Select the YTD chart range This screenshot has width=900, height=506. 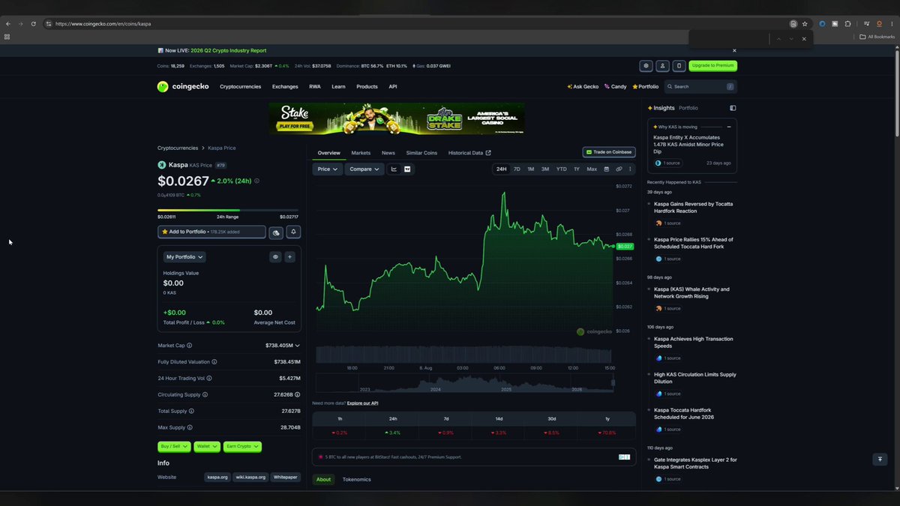(x=561, y=169)
